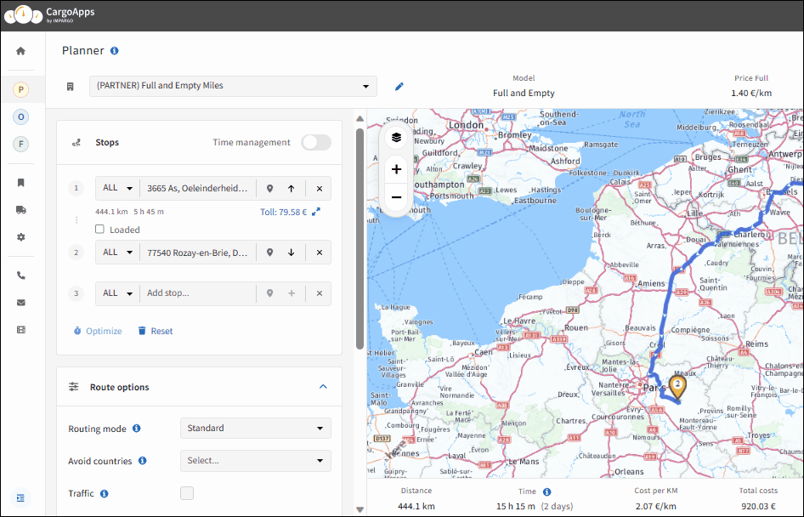The image size is (804, 517).
Task: Open the map layers selector
Action: point(396,137)
